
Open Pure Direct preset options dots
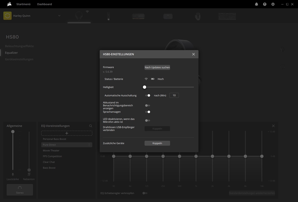click(x=89, y=145)
